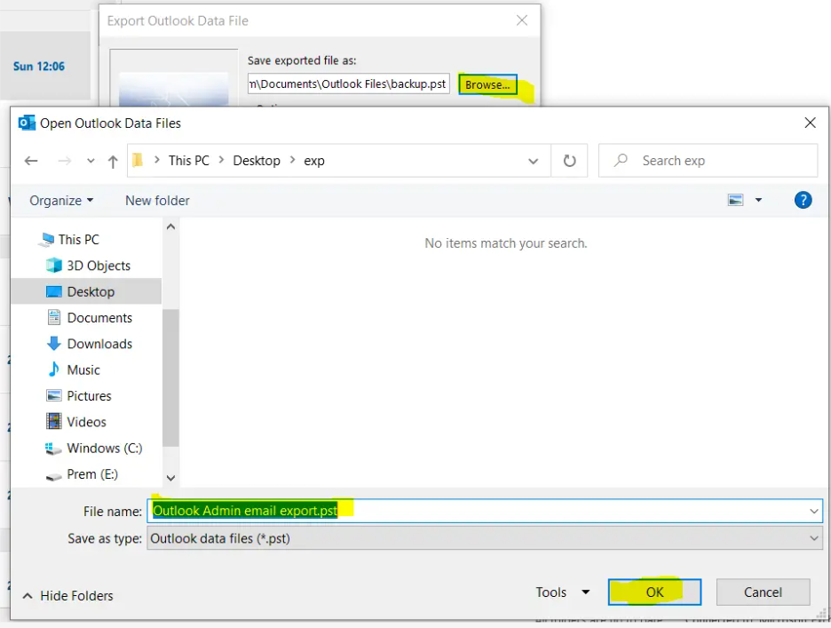831x628 pixels.
Task: Collapse panel with Hide Folders
Action: [67, 596]
